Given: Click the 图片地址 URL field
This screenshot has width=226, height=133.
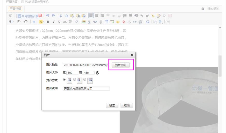Looking at the screenshot, I should click(86, 65).
